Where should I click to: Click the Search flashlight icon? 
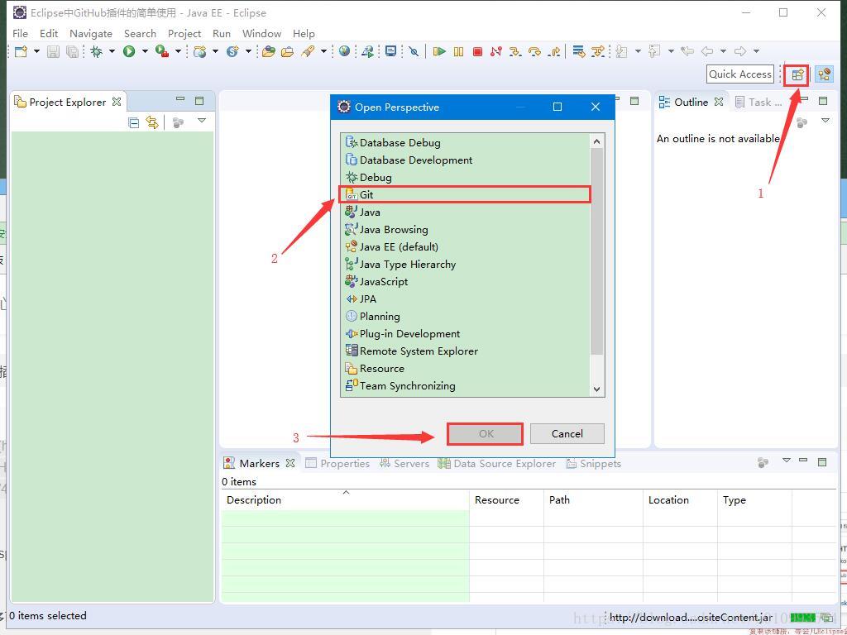308,51
